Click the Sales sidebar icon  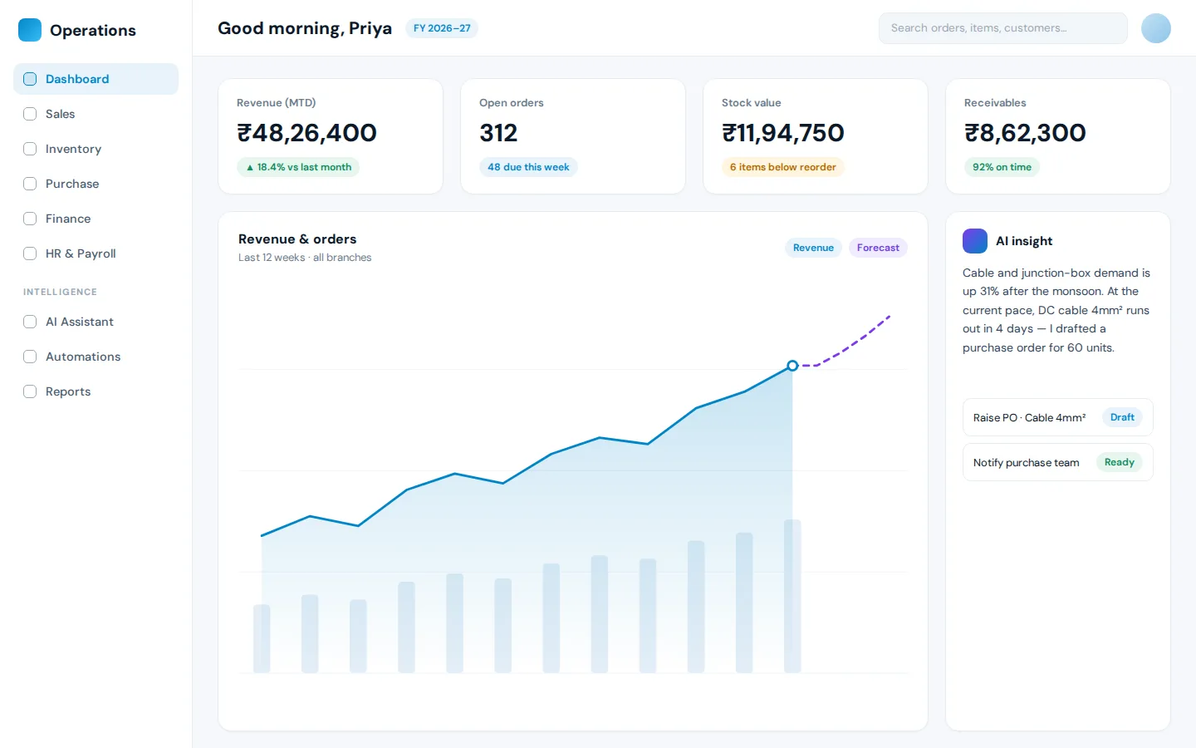click(30, 114)
